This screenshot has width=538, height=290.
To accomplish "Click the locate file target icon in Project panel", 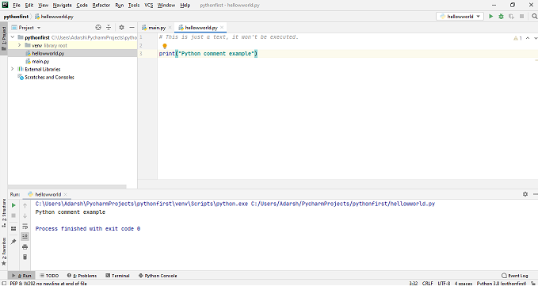I will point(98,28).
